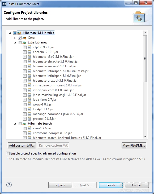The width and height of the screenshot is (154, 194).
Task: Select the jsoup-1.8.3.jar row text
Action: (x=43, y=104)
